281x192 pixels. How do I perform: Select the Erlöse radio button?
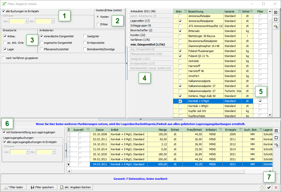[98, 24]
